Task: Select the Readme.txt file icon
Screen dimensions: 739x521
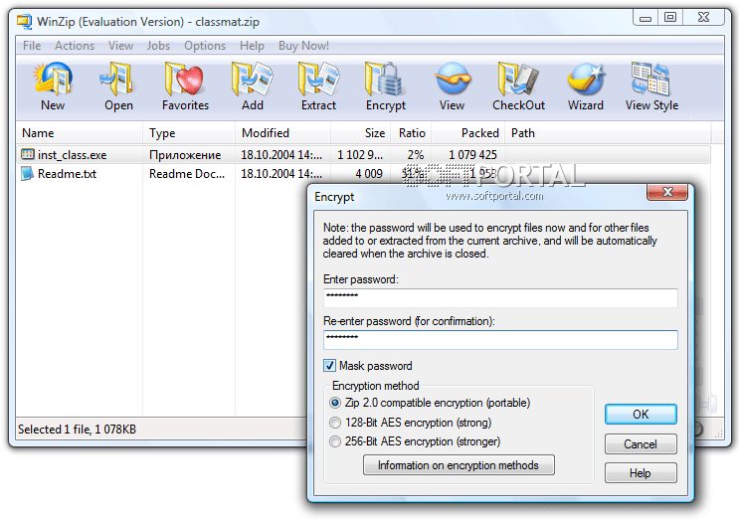Action: pyautogui.click(x=28, y=173)
